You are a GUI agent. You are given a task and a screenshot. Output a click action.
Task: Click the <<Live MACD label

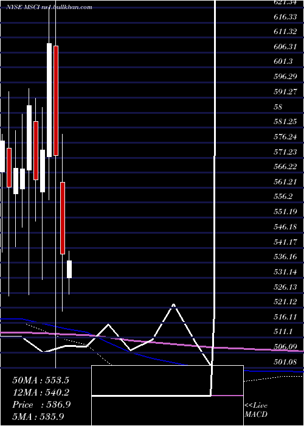[256, 410]
